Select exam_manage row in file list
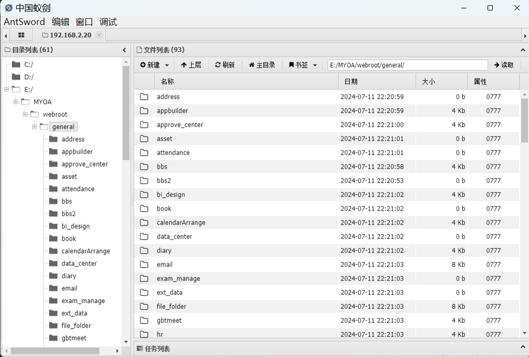Screen dimensions: 529x357 (x=327, y=278)
